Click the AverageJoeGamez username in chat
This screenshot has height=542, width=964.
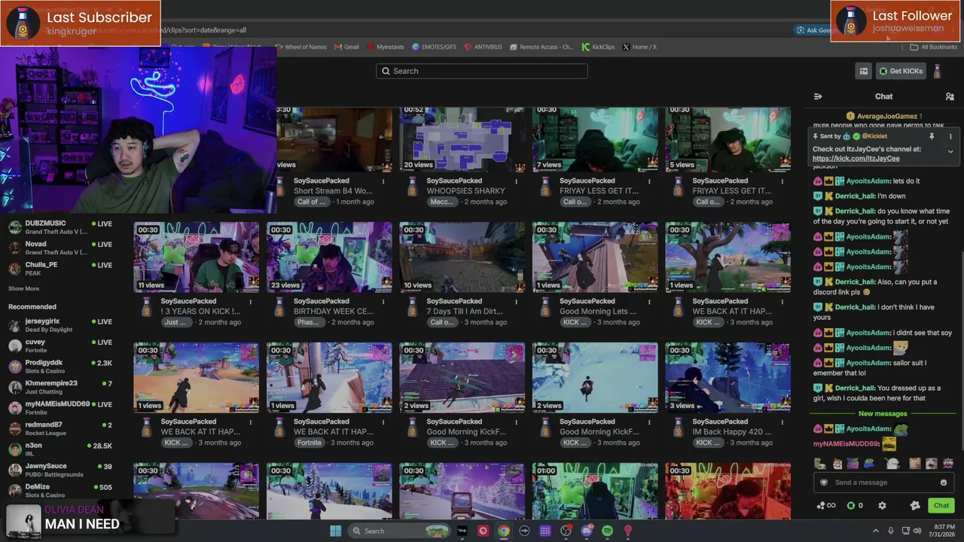(886, 117)
